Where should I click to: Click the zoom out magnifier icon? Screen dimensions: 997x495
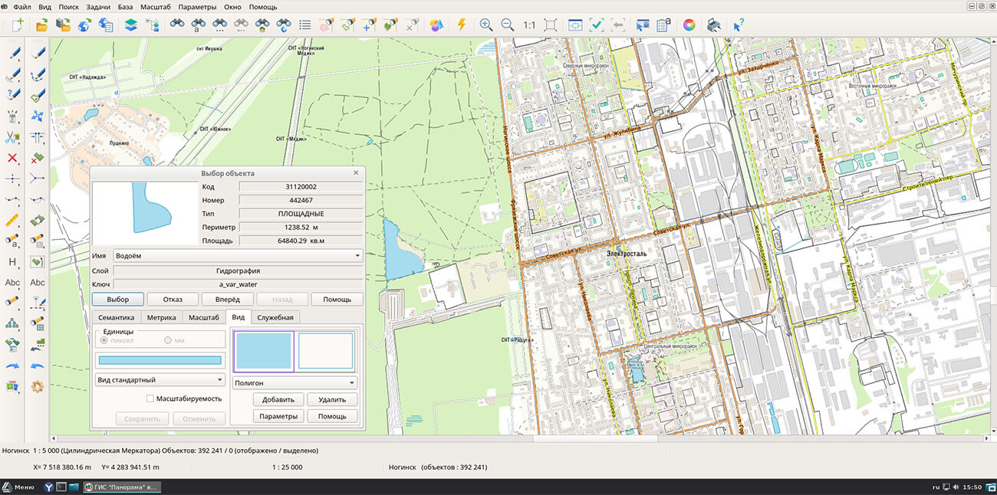507,25
